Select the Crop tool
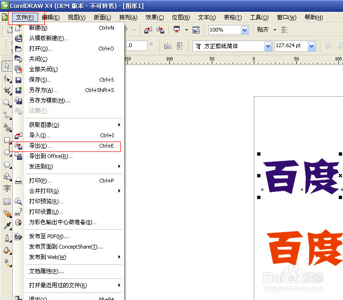 pyautogui.click(x=7, y=91)
